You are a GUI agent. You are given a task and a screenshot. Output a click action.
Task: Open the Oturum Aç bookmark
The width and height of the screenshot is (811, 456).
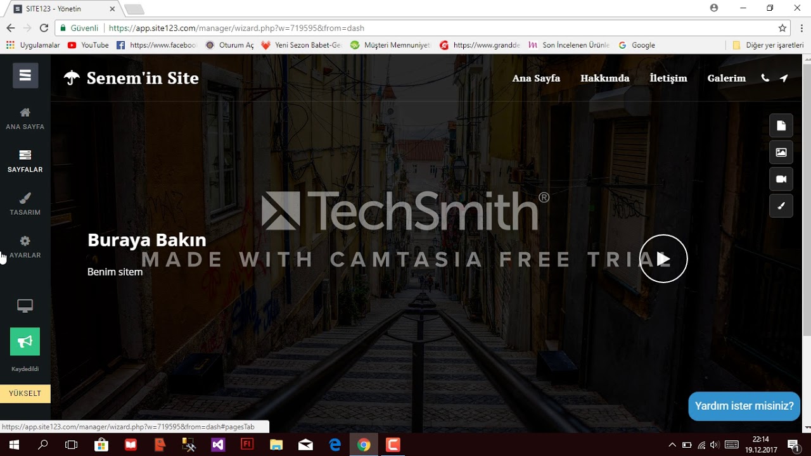[x=229, y=45]
